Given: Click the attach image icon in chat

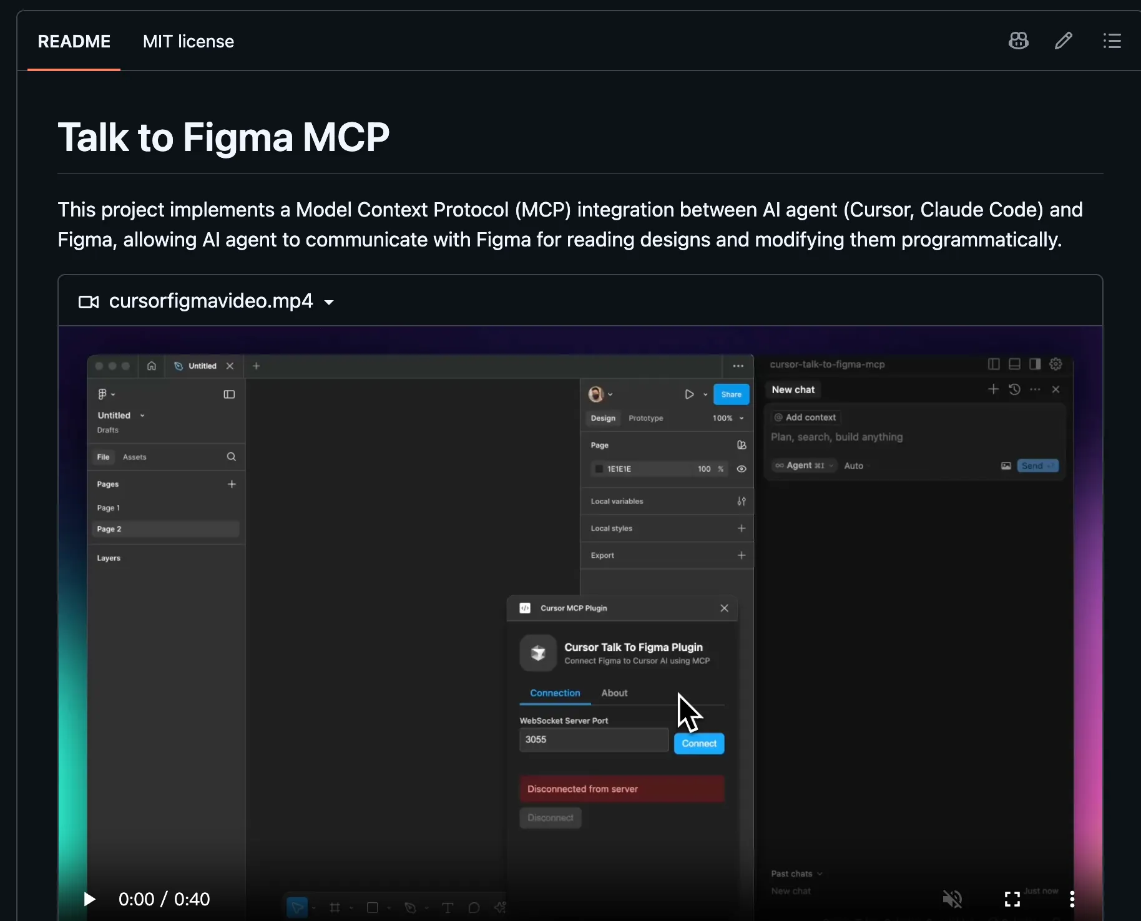Looking at the screenshot, I should point(1006,466).
